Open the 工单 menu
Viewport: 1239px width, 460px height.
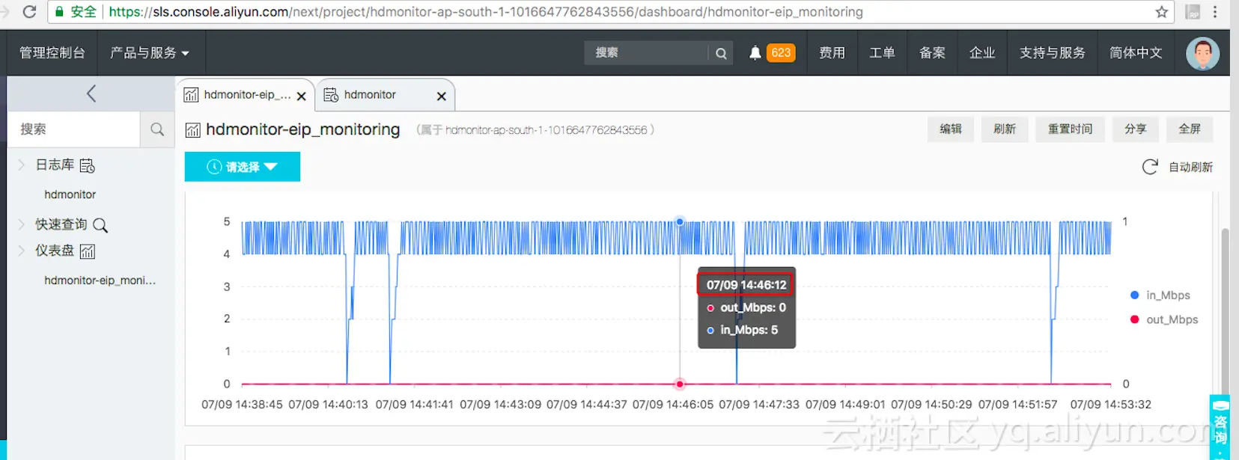tap(882, 53)
